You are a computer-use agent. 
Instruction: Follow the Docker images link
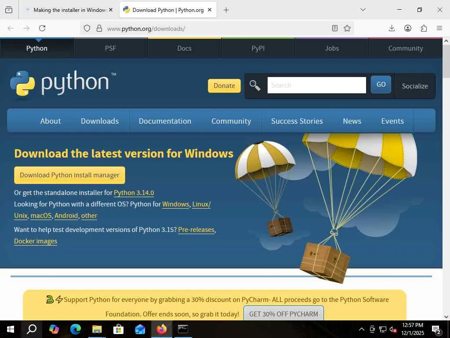pos(36,241)
